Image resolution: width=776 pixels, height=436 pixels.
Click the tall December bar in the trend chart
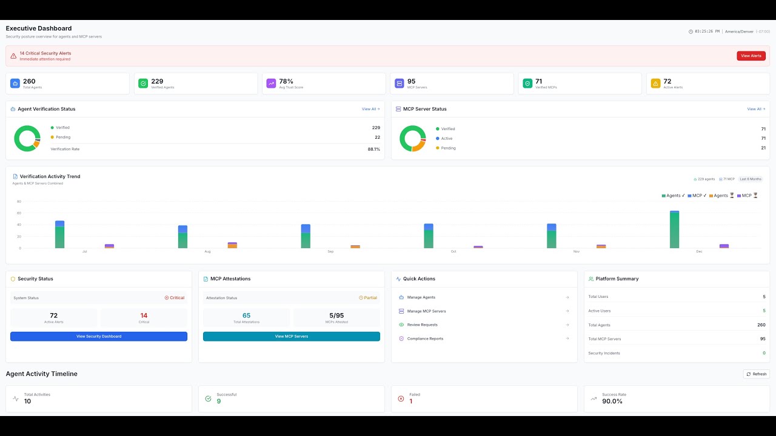tap(674, 230)
